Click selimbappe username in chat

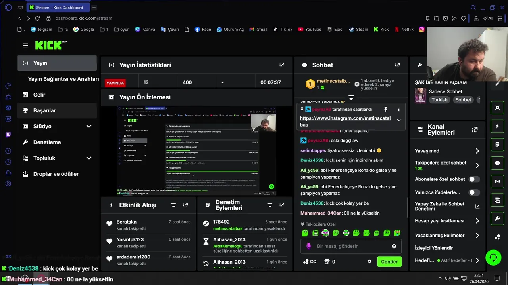[313, 150]
